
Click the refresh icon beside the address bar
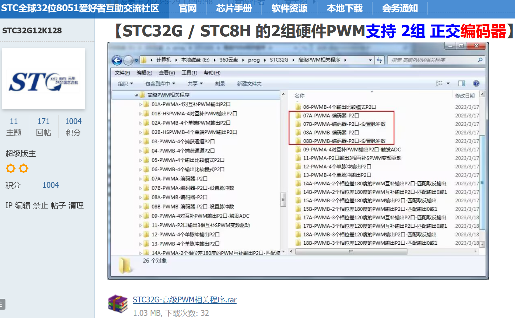(x=380, y=60)
